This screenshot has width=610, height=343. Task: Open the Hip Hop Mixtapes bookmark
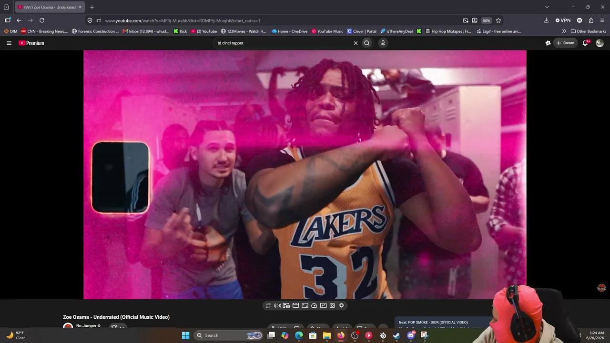[x=448, y=31]
